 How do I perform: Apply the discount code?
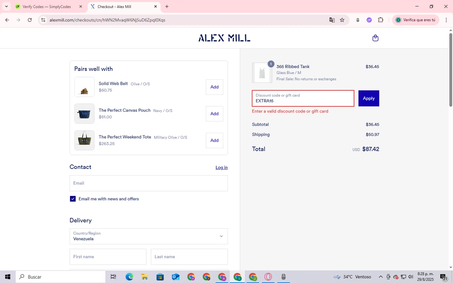tap(369, 98)
